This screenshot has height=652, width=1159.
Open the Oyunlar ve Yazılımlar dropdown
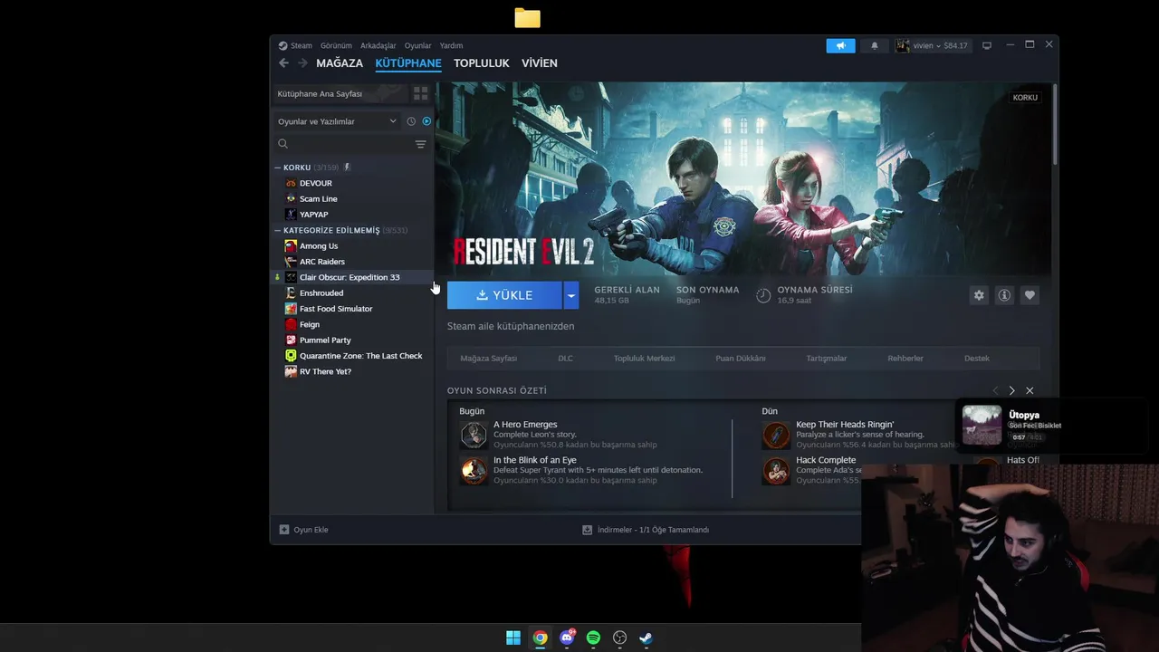point(337,121)
